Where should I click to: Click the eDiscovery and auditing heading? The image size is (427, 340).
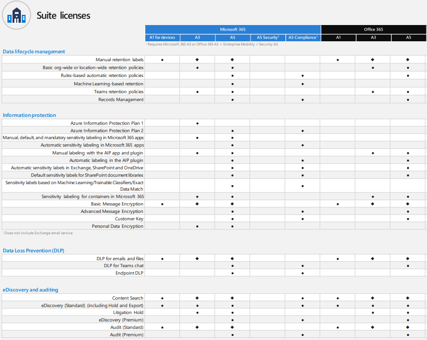[31, 289]
